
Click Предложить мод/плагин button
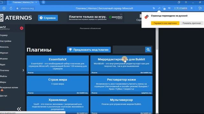[x=89, y=50]
